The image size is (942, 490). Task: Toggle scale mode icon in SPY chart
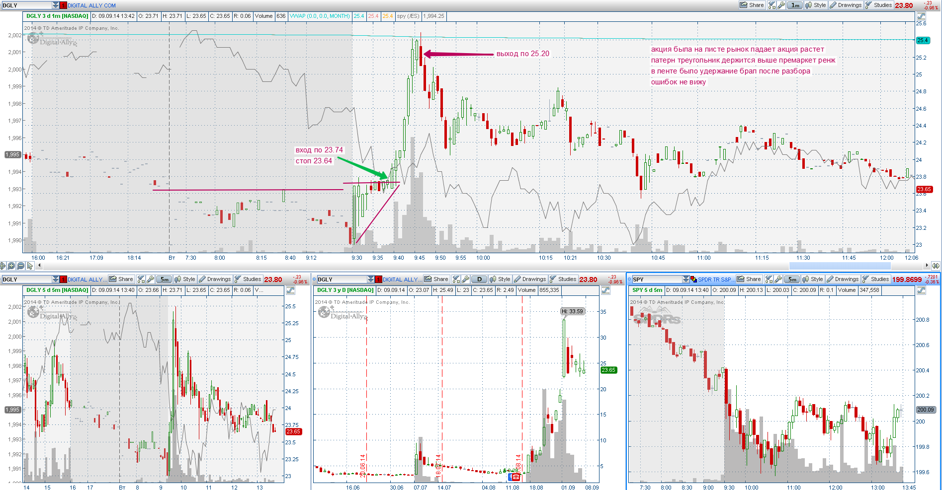point(921,290)
